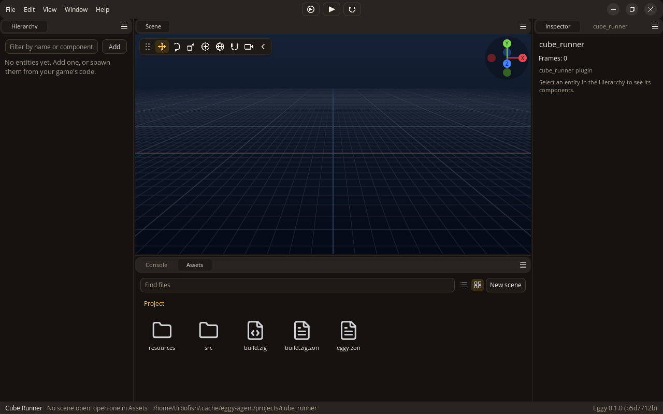
Task: Click the camera icon in scene toolbar
Action: (x=249, y=47)
